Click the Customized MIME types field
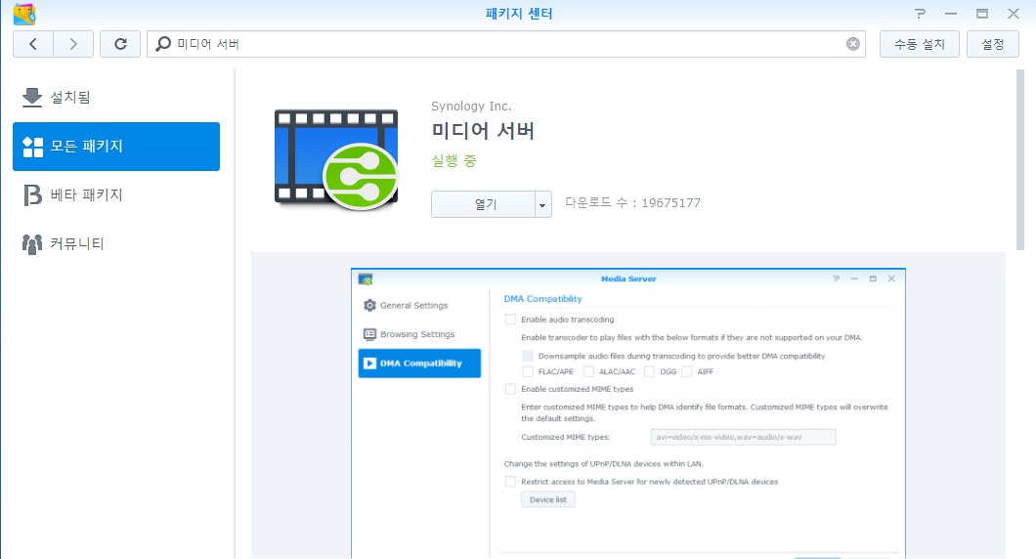This screenshot has width=1036, height=559. pyautogui.click(x=744, y=437)
